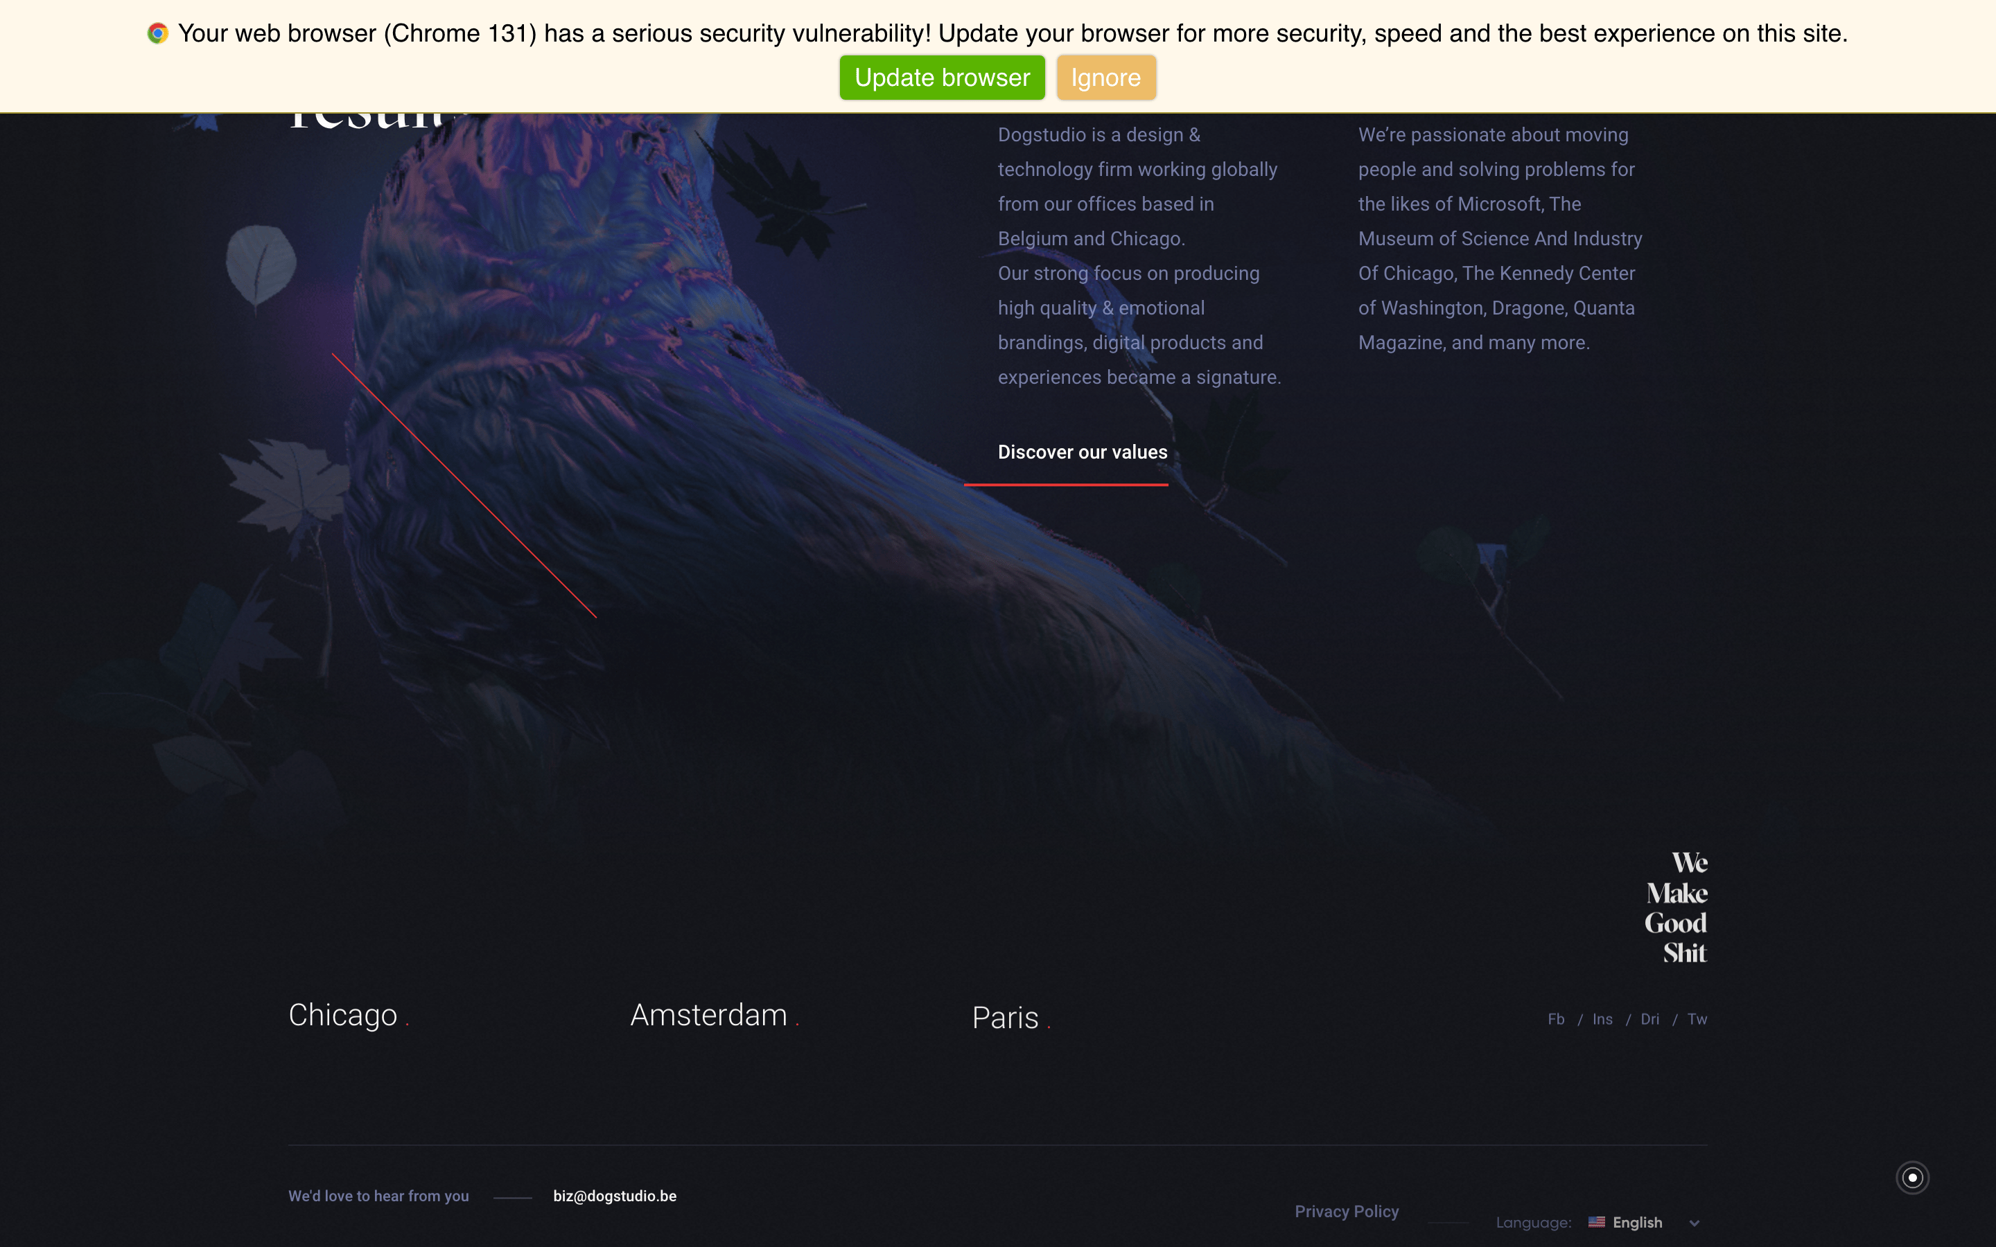Click the Update browser button

click(x=942, y=78)
